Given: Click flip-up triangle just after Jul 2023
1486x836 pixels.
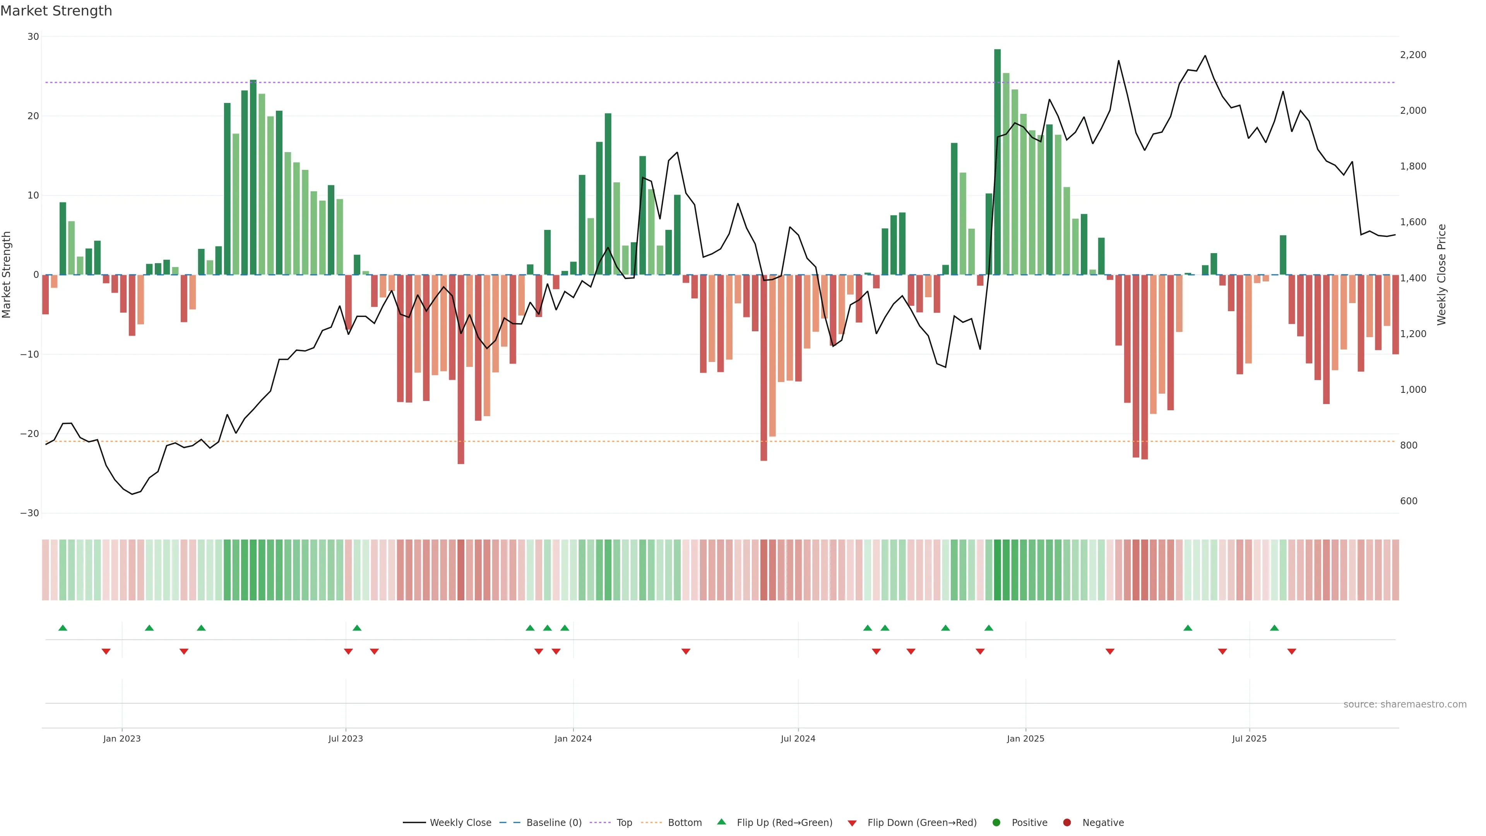Looking at the screenshot, I should pos(357,628).
